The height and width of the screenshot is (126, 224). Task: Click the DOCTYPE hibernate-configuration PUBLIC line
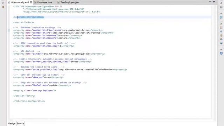(x=38, y=7)
